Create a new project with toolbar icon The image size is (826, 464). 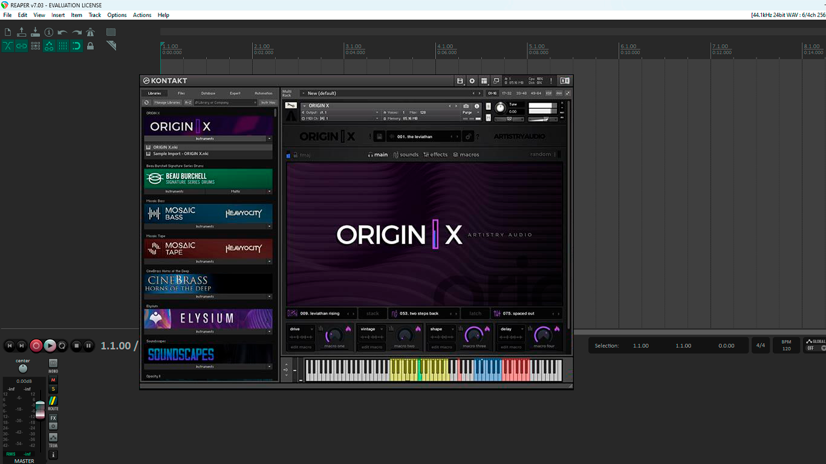pyautogui.click(x=8, y=32)
